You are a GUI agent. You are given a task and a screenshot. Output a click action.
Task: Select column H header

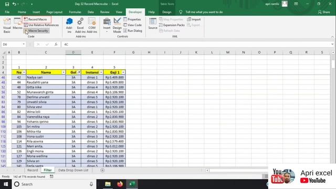point(149,52)
